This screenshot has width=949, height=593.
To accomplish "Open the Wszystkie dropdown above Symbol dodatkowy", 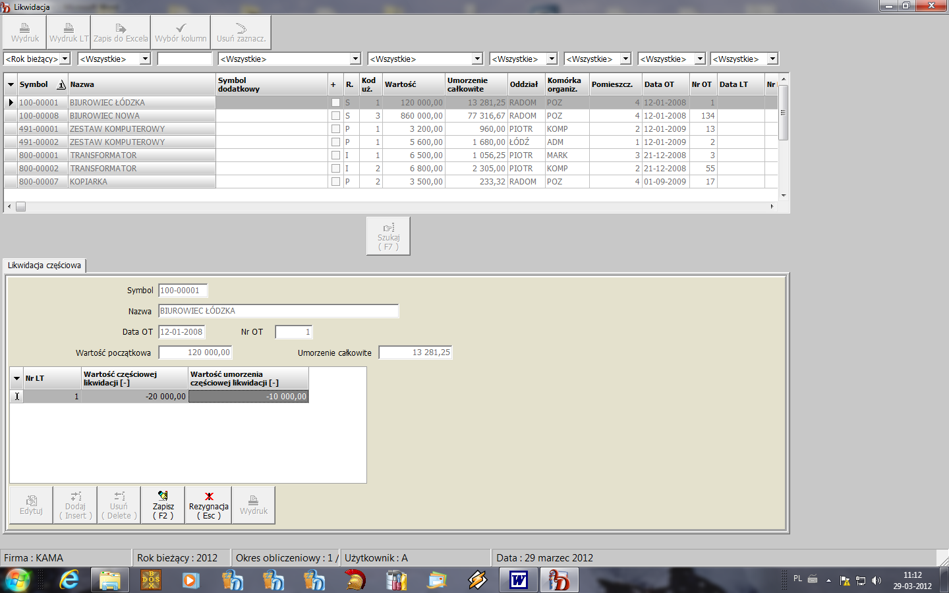I will click(355, 59).
